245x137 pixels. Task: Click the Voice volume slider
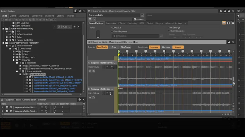(x=98, y=34)
